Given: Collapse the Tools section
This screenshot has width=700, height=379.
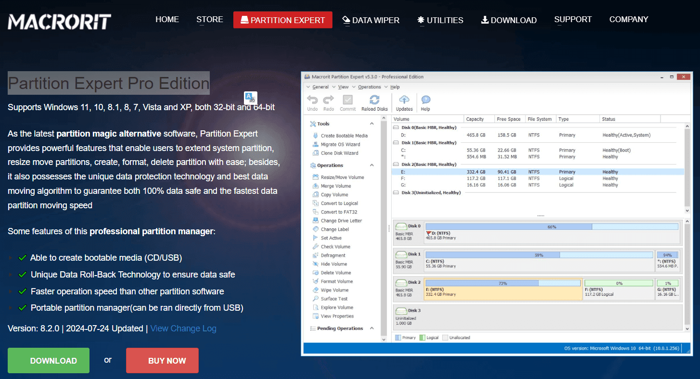Looking at the screenshot, I should coord(372,124).
